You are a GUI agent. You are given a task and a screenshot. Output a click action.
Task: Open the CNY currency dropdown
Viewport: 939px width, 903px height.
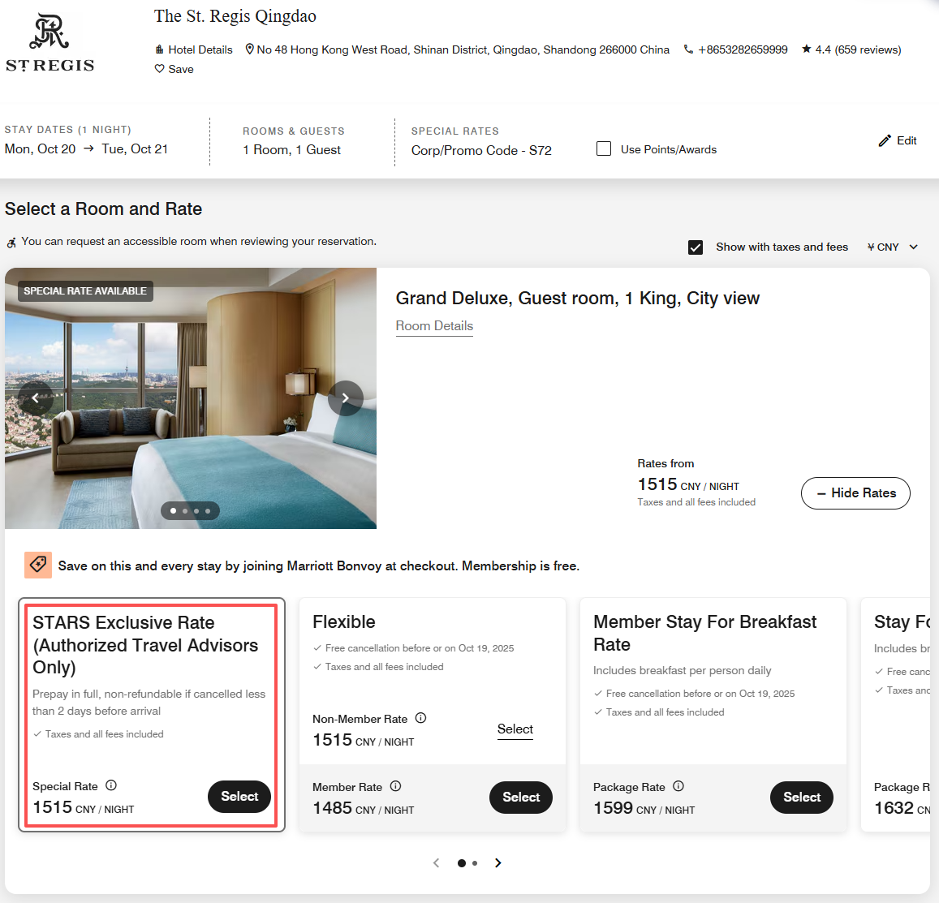pyautogui.click(x=892, y=247)
